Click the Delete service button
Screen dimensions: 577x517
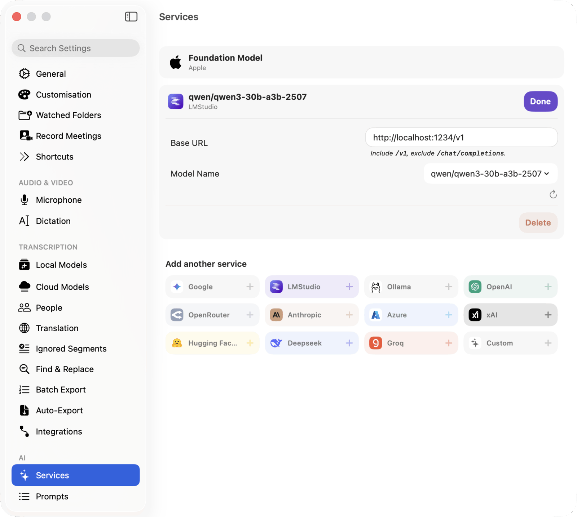pyautogui.click(x=538, y=222)
